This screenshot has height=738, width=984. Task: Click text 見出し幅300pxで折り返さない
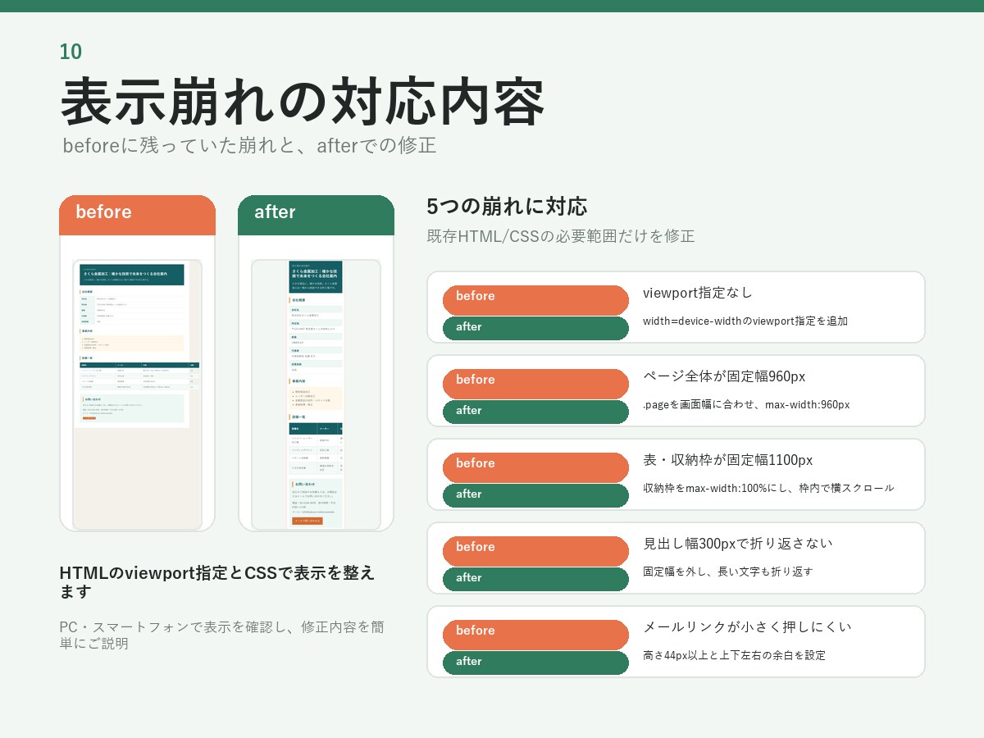(738, 544)
